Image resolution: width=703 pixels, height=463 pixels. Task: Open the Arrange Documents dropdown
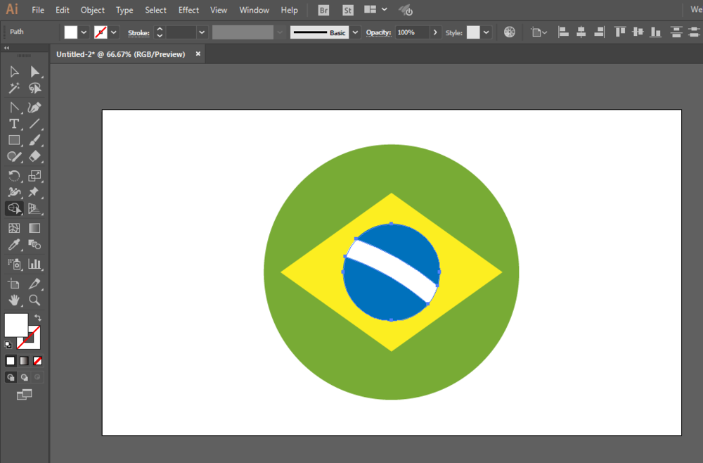375,10
